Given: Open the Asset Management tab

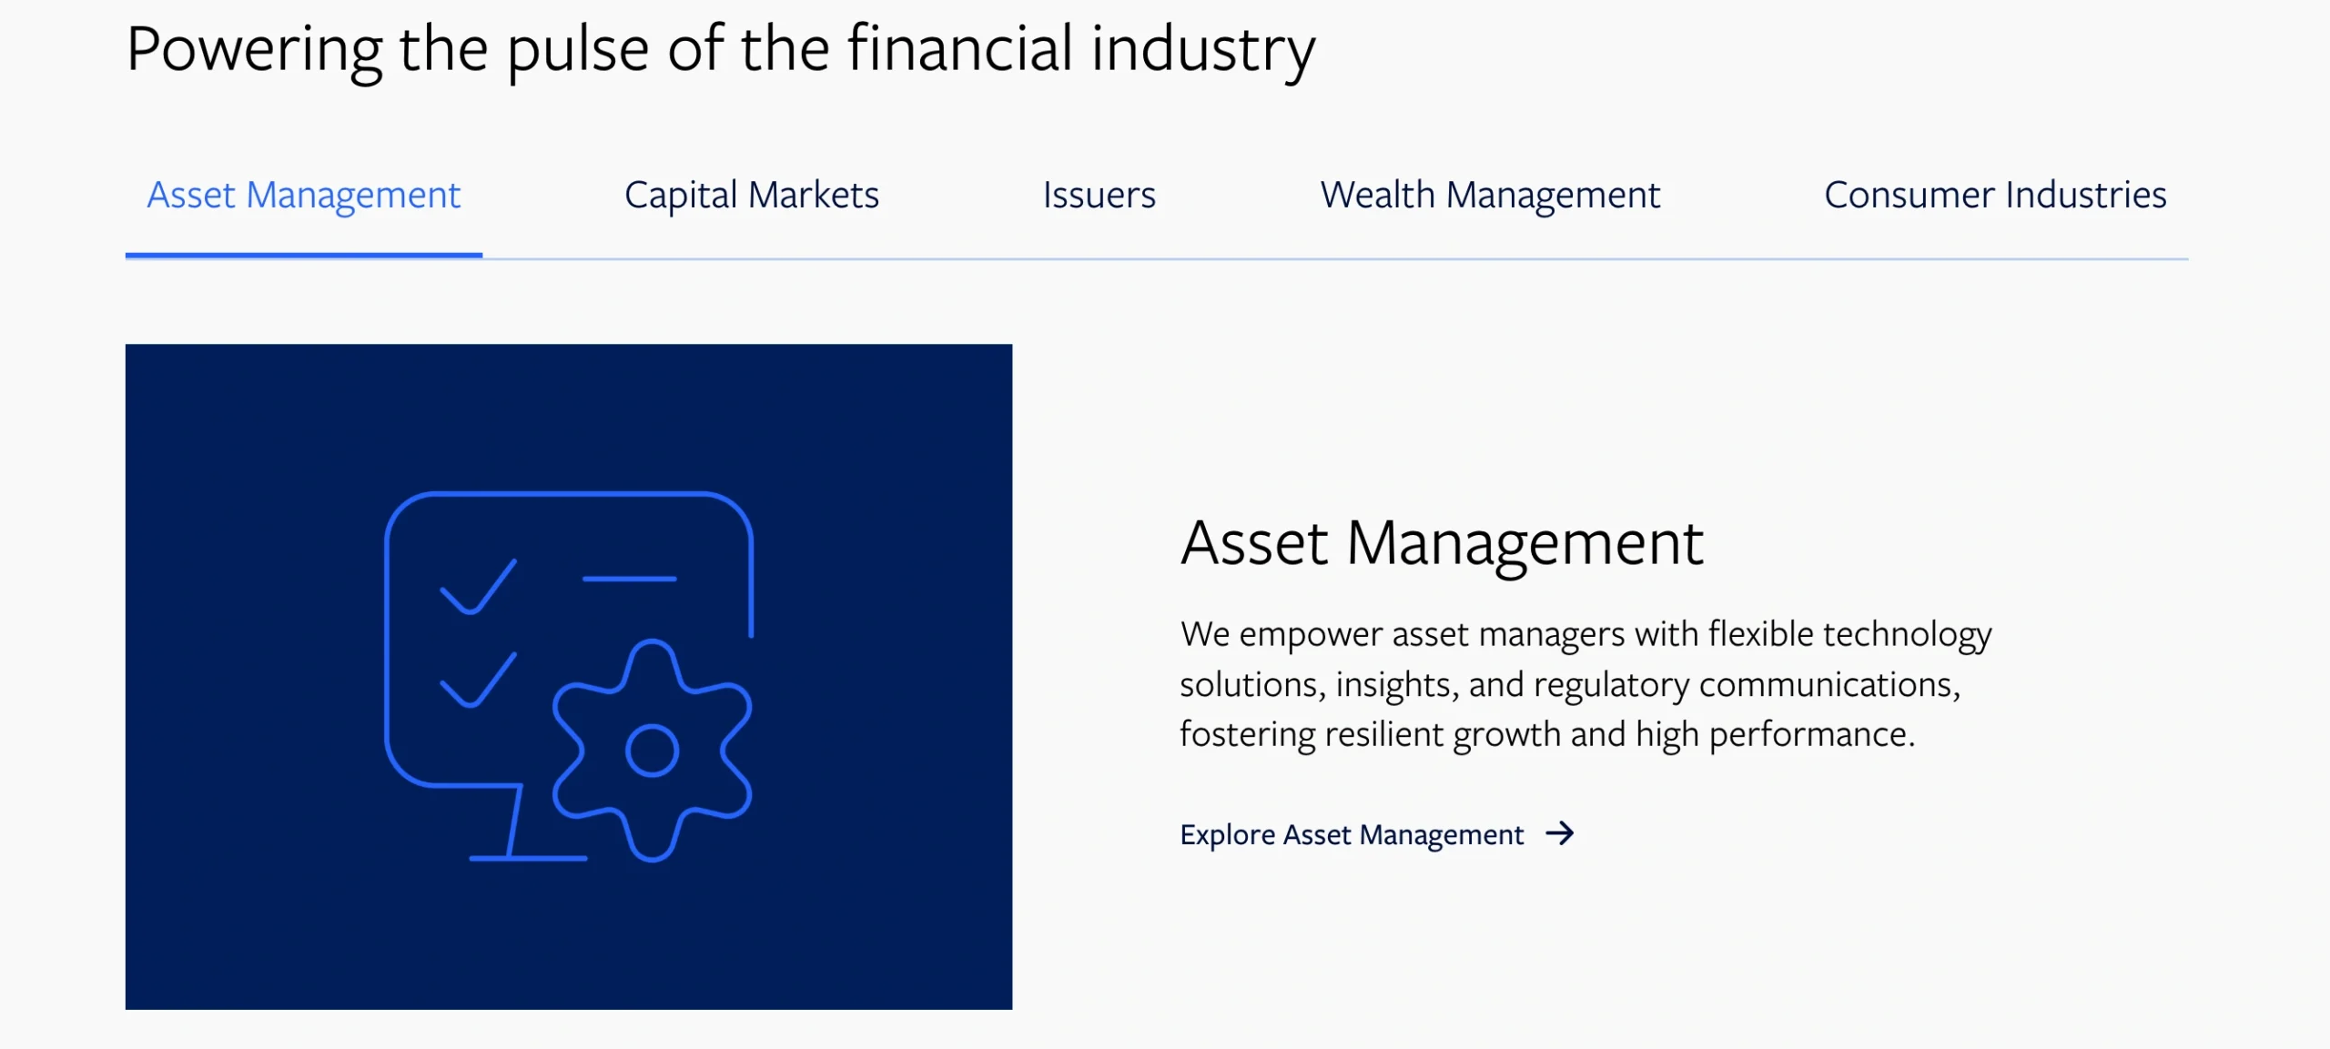Looking at the screenshot, I should pyautogui.click(x=303, y=196).
